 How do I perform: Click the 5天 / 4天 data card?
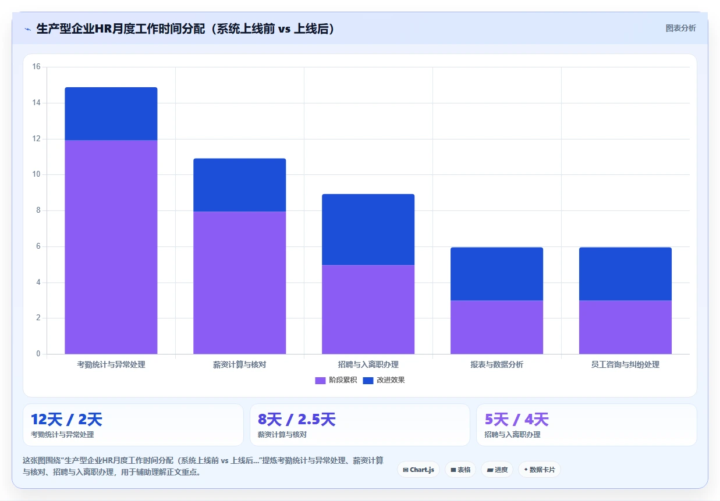(587, 425)
